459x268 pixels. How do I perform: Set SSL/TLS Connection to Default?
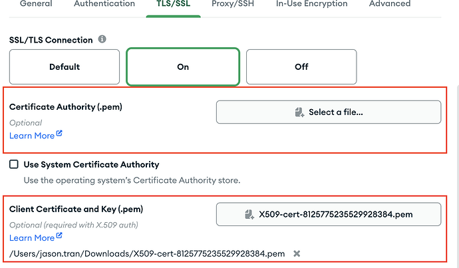click(65, 67)
